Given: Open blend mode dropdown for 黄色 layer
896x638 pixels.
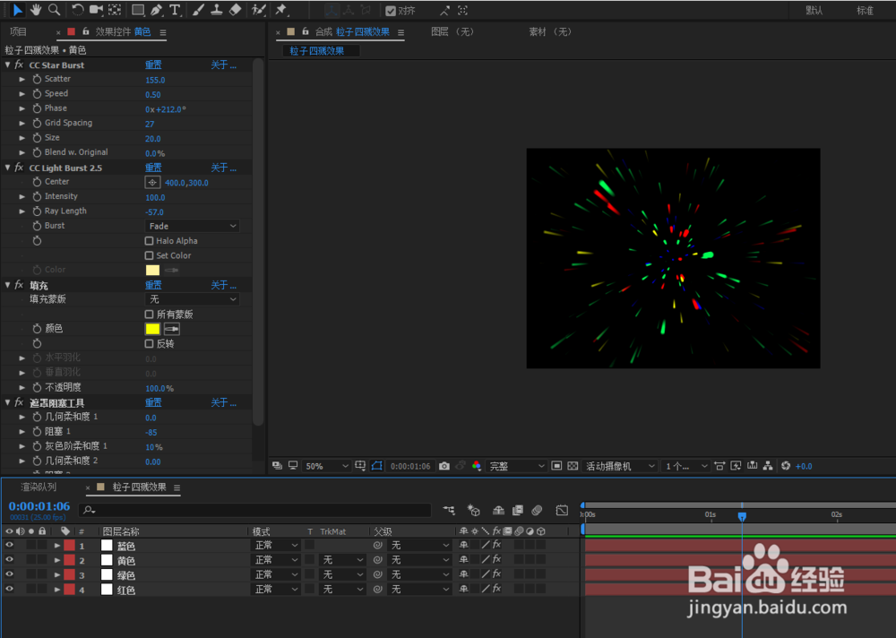Looking at the screenshot, I should point(275,560).
